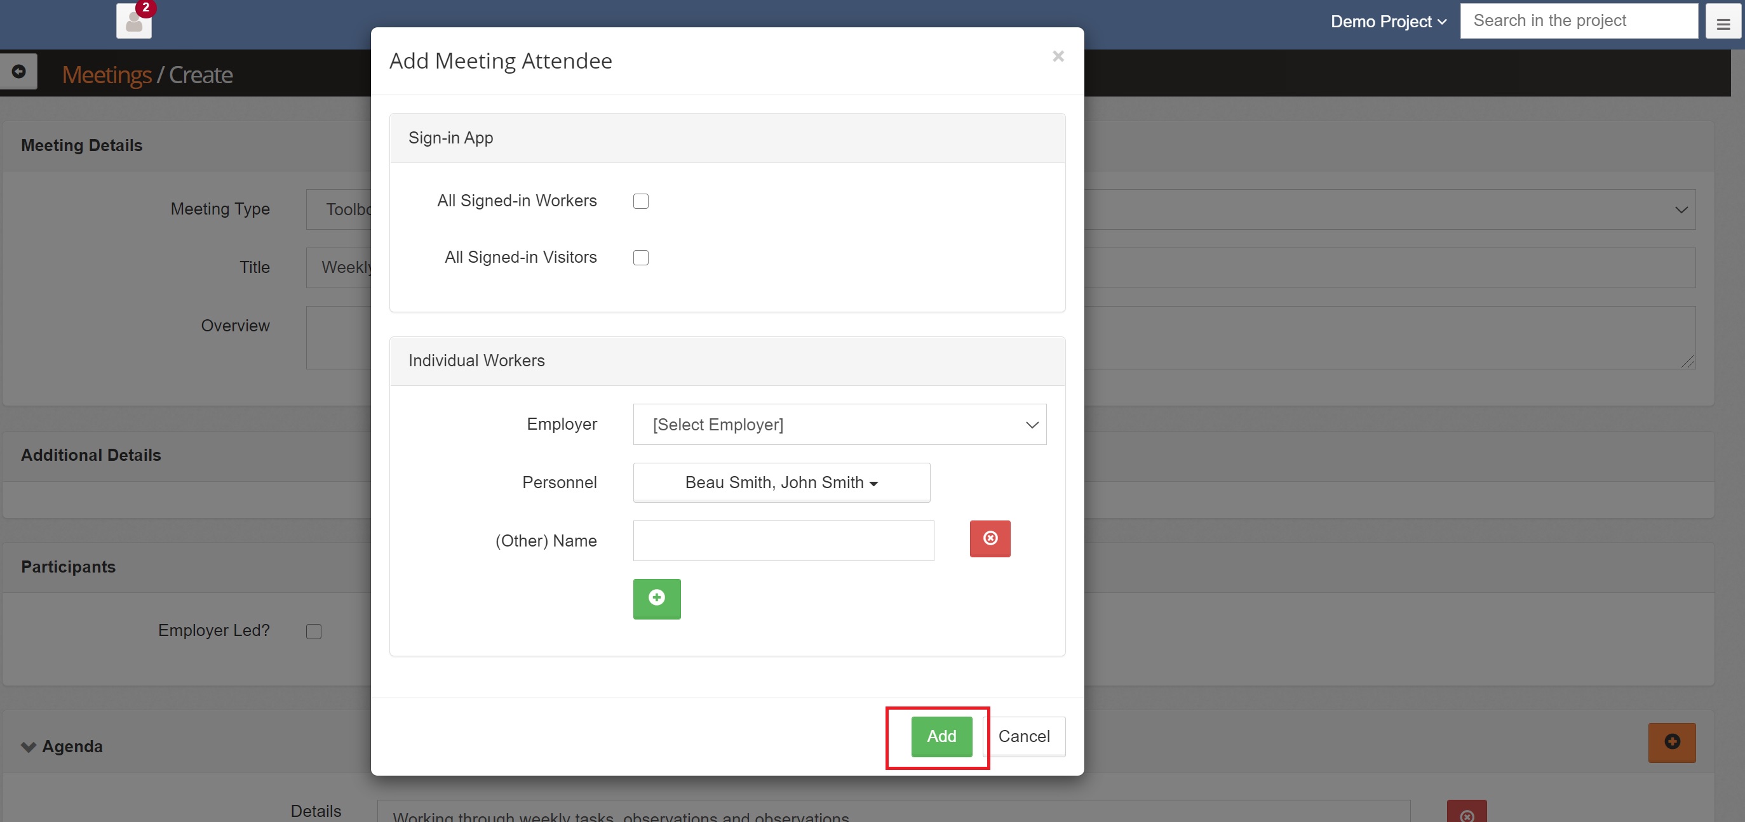Click the Meetings breadcrumb link
The width and height of the screenshot is (1745, 822).
click(x=106, y=74)
